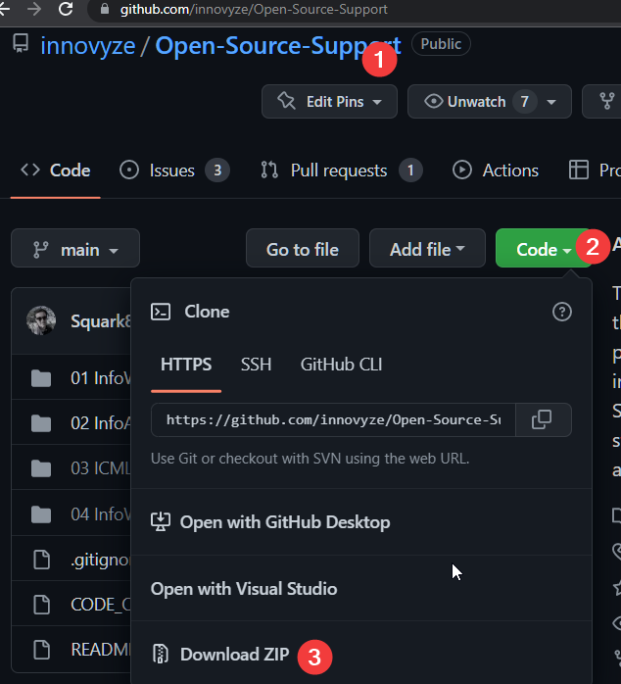Screen dimensions: 621x684
Task: Select the Code tab
Action: pyautogui.click(x=56, y=171)
